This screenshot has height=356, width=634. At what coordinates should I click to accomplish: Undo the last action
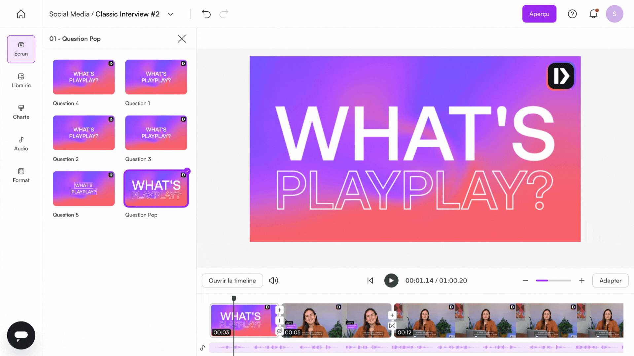click(206, 14)
